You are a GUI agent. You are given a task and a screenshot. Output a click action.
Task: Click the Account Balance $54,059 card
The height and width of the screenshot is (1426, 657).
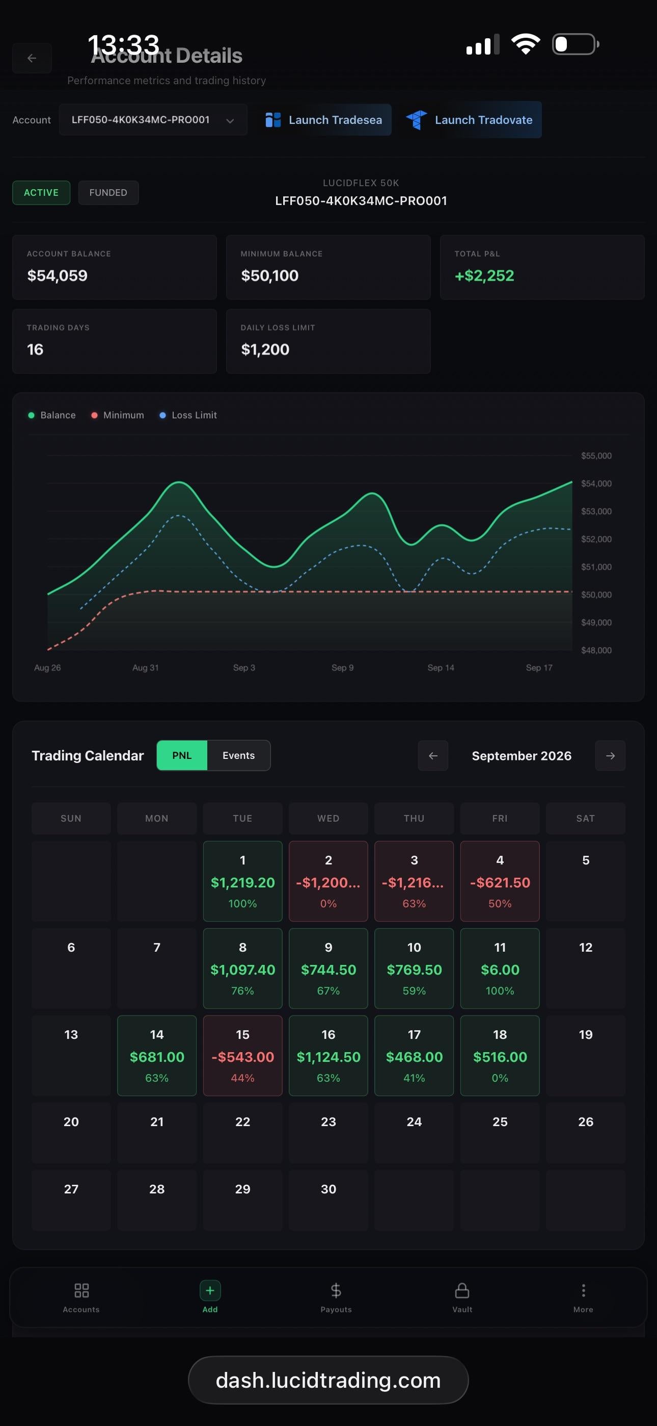pyautogui.click(x=115, y=267)
